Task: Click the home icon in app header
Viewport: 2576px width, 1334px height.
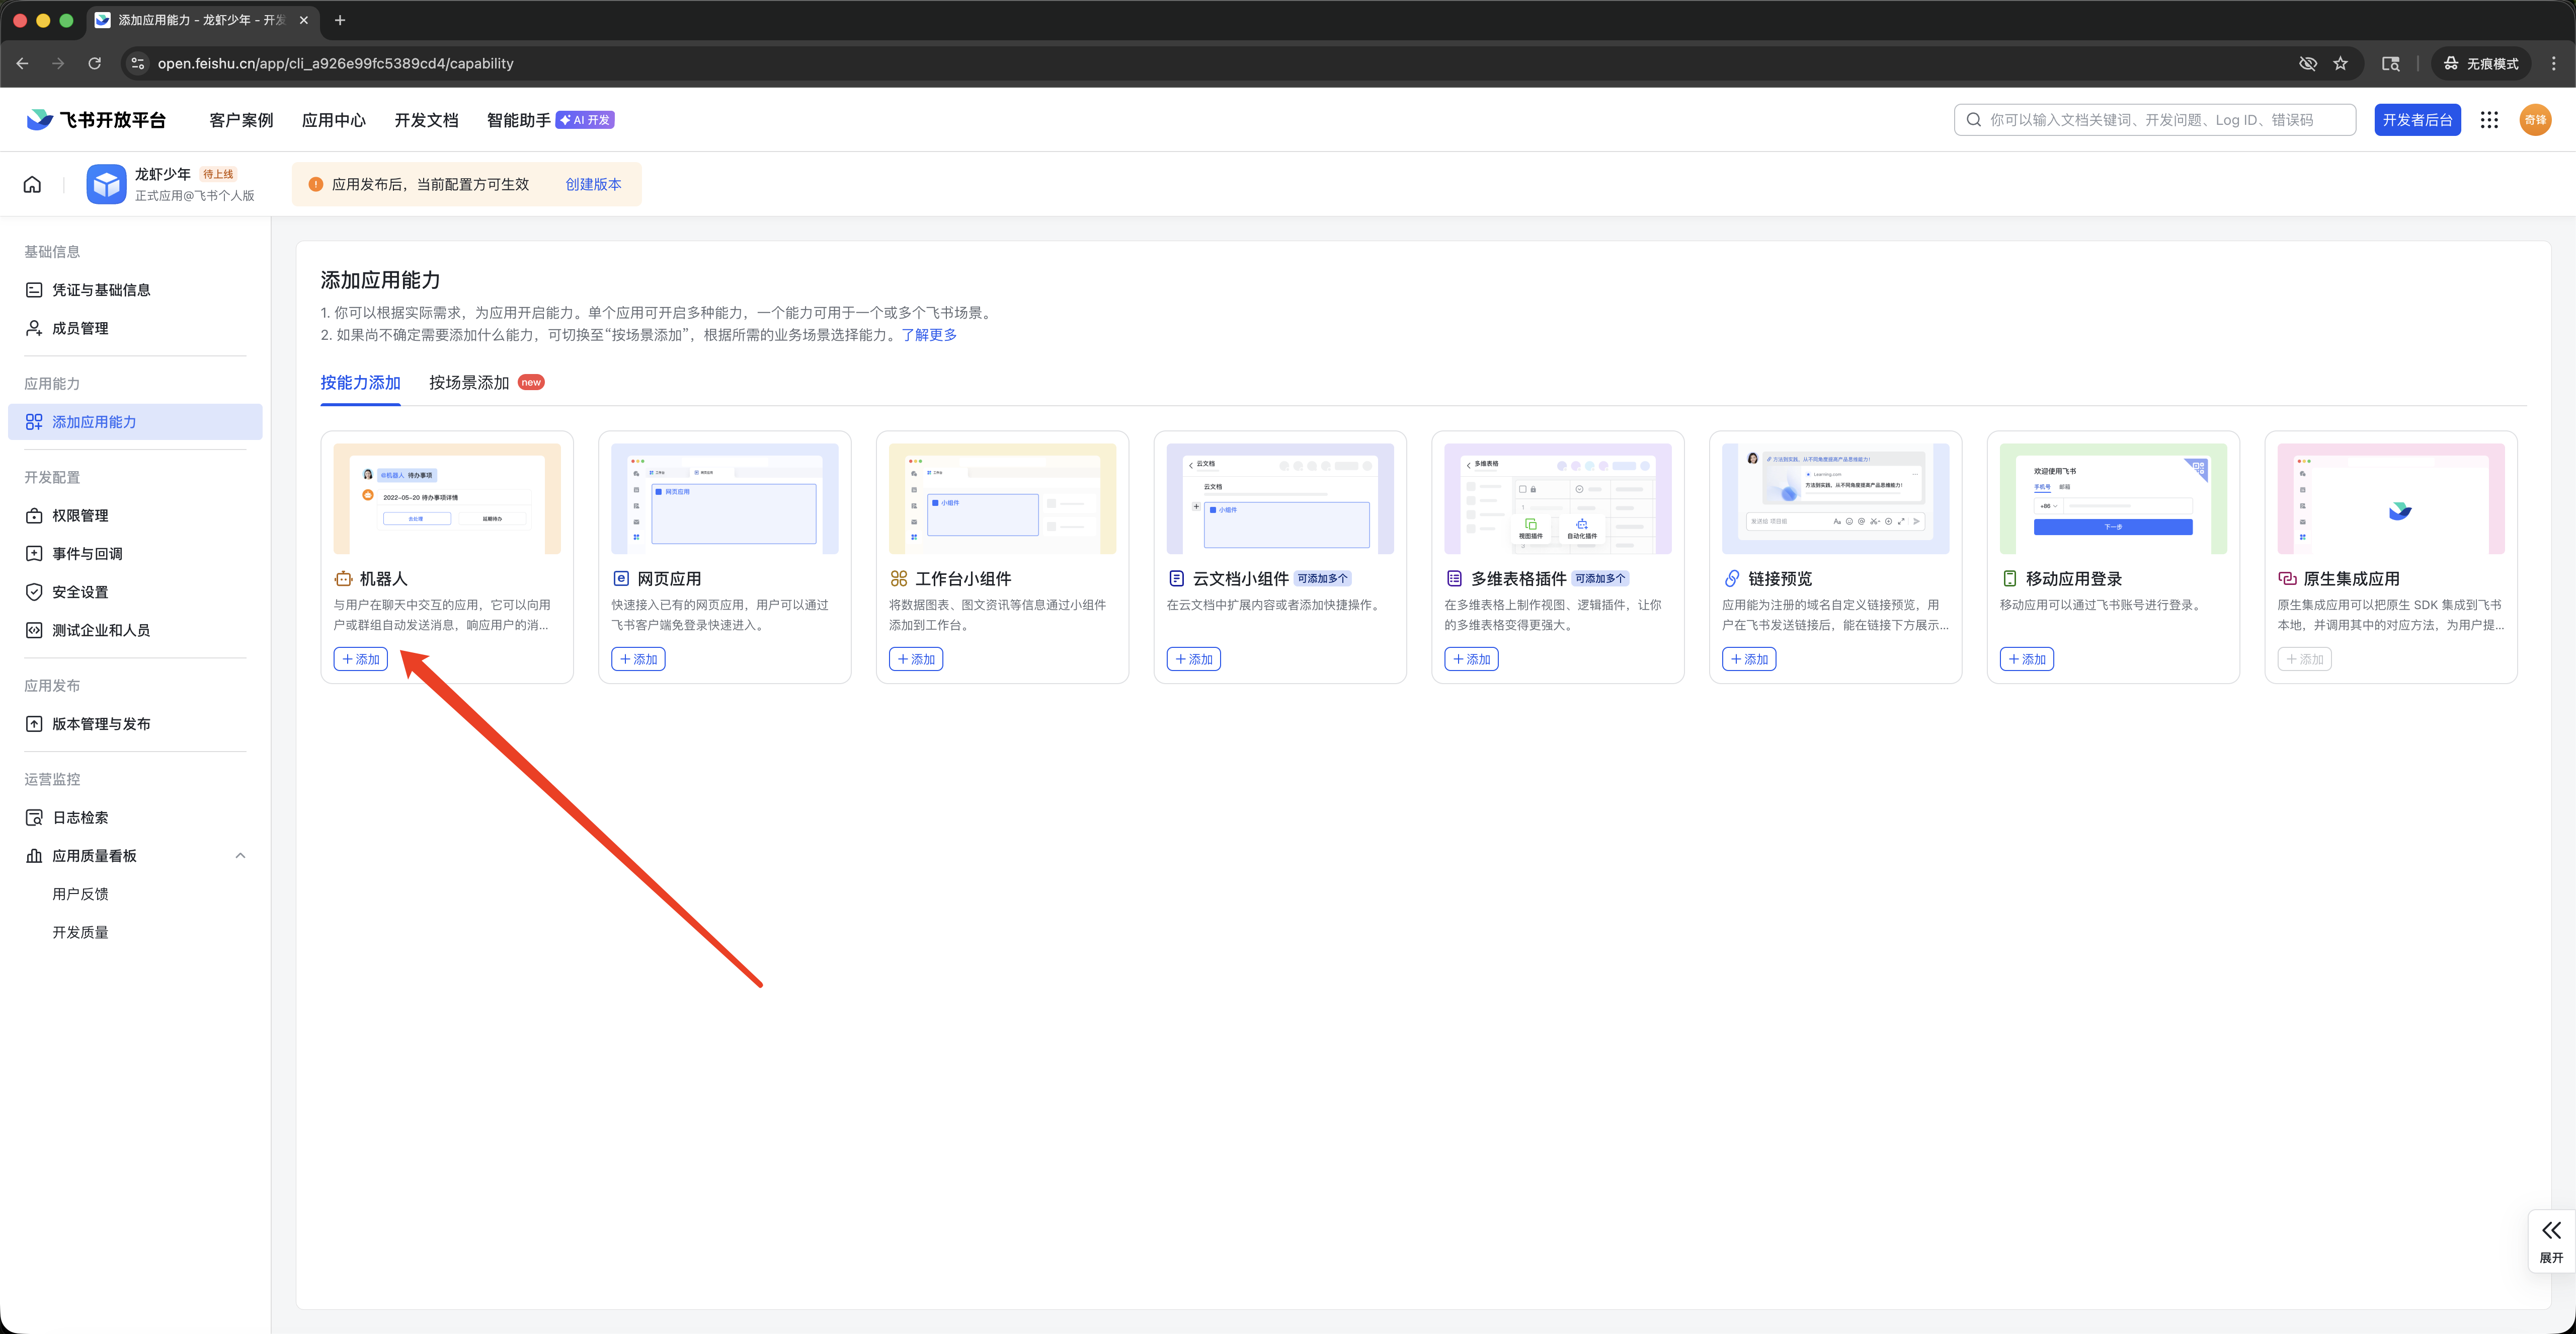Action: point(32,184)
